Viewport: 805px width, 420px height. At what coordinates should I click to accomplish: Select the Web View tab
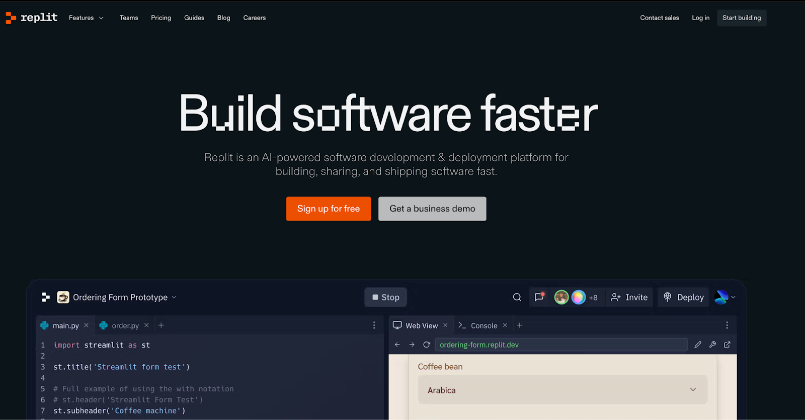pyautogui.click(x=422, y=326)
